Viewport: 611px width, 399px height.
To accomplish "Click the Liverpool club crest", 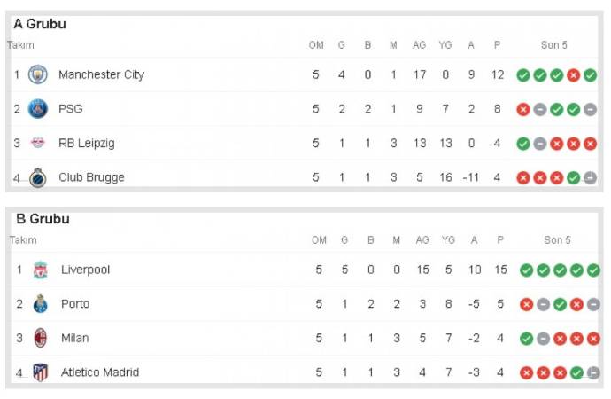I will [41, 270].
